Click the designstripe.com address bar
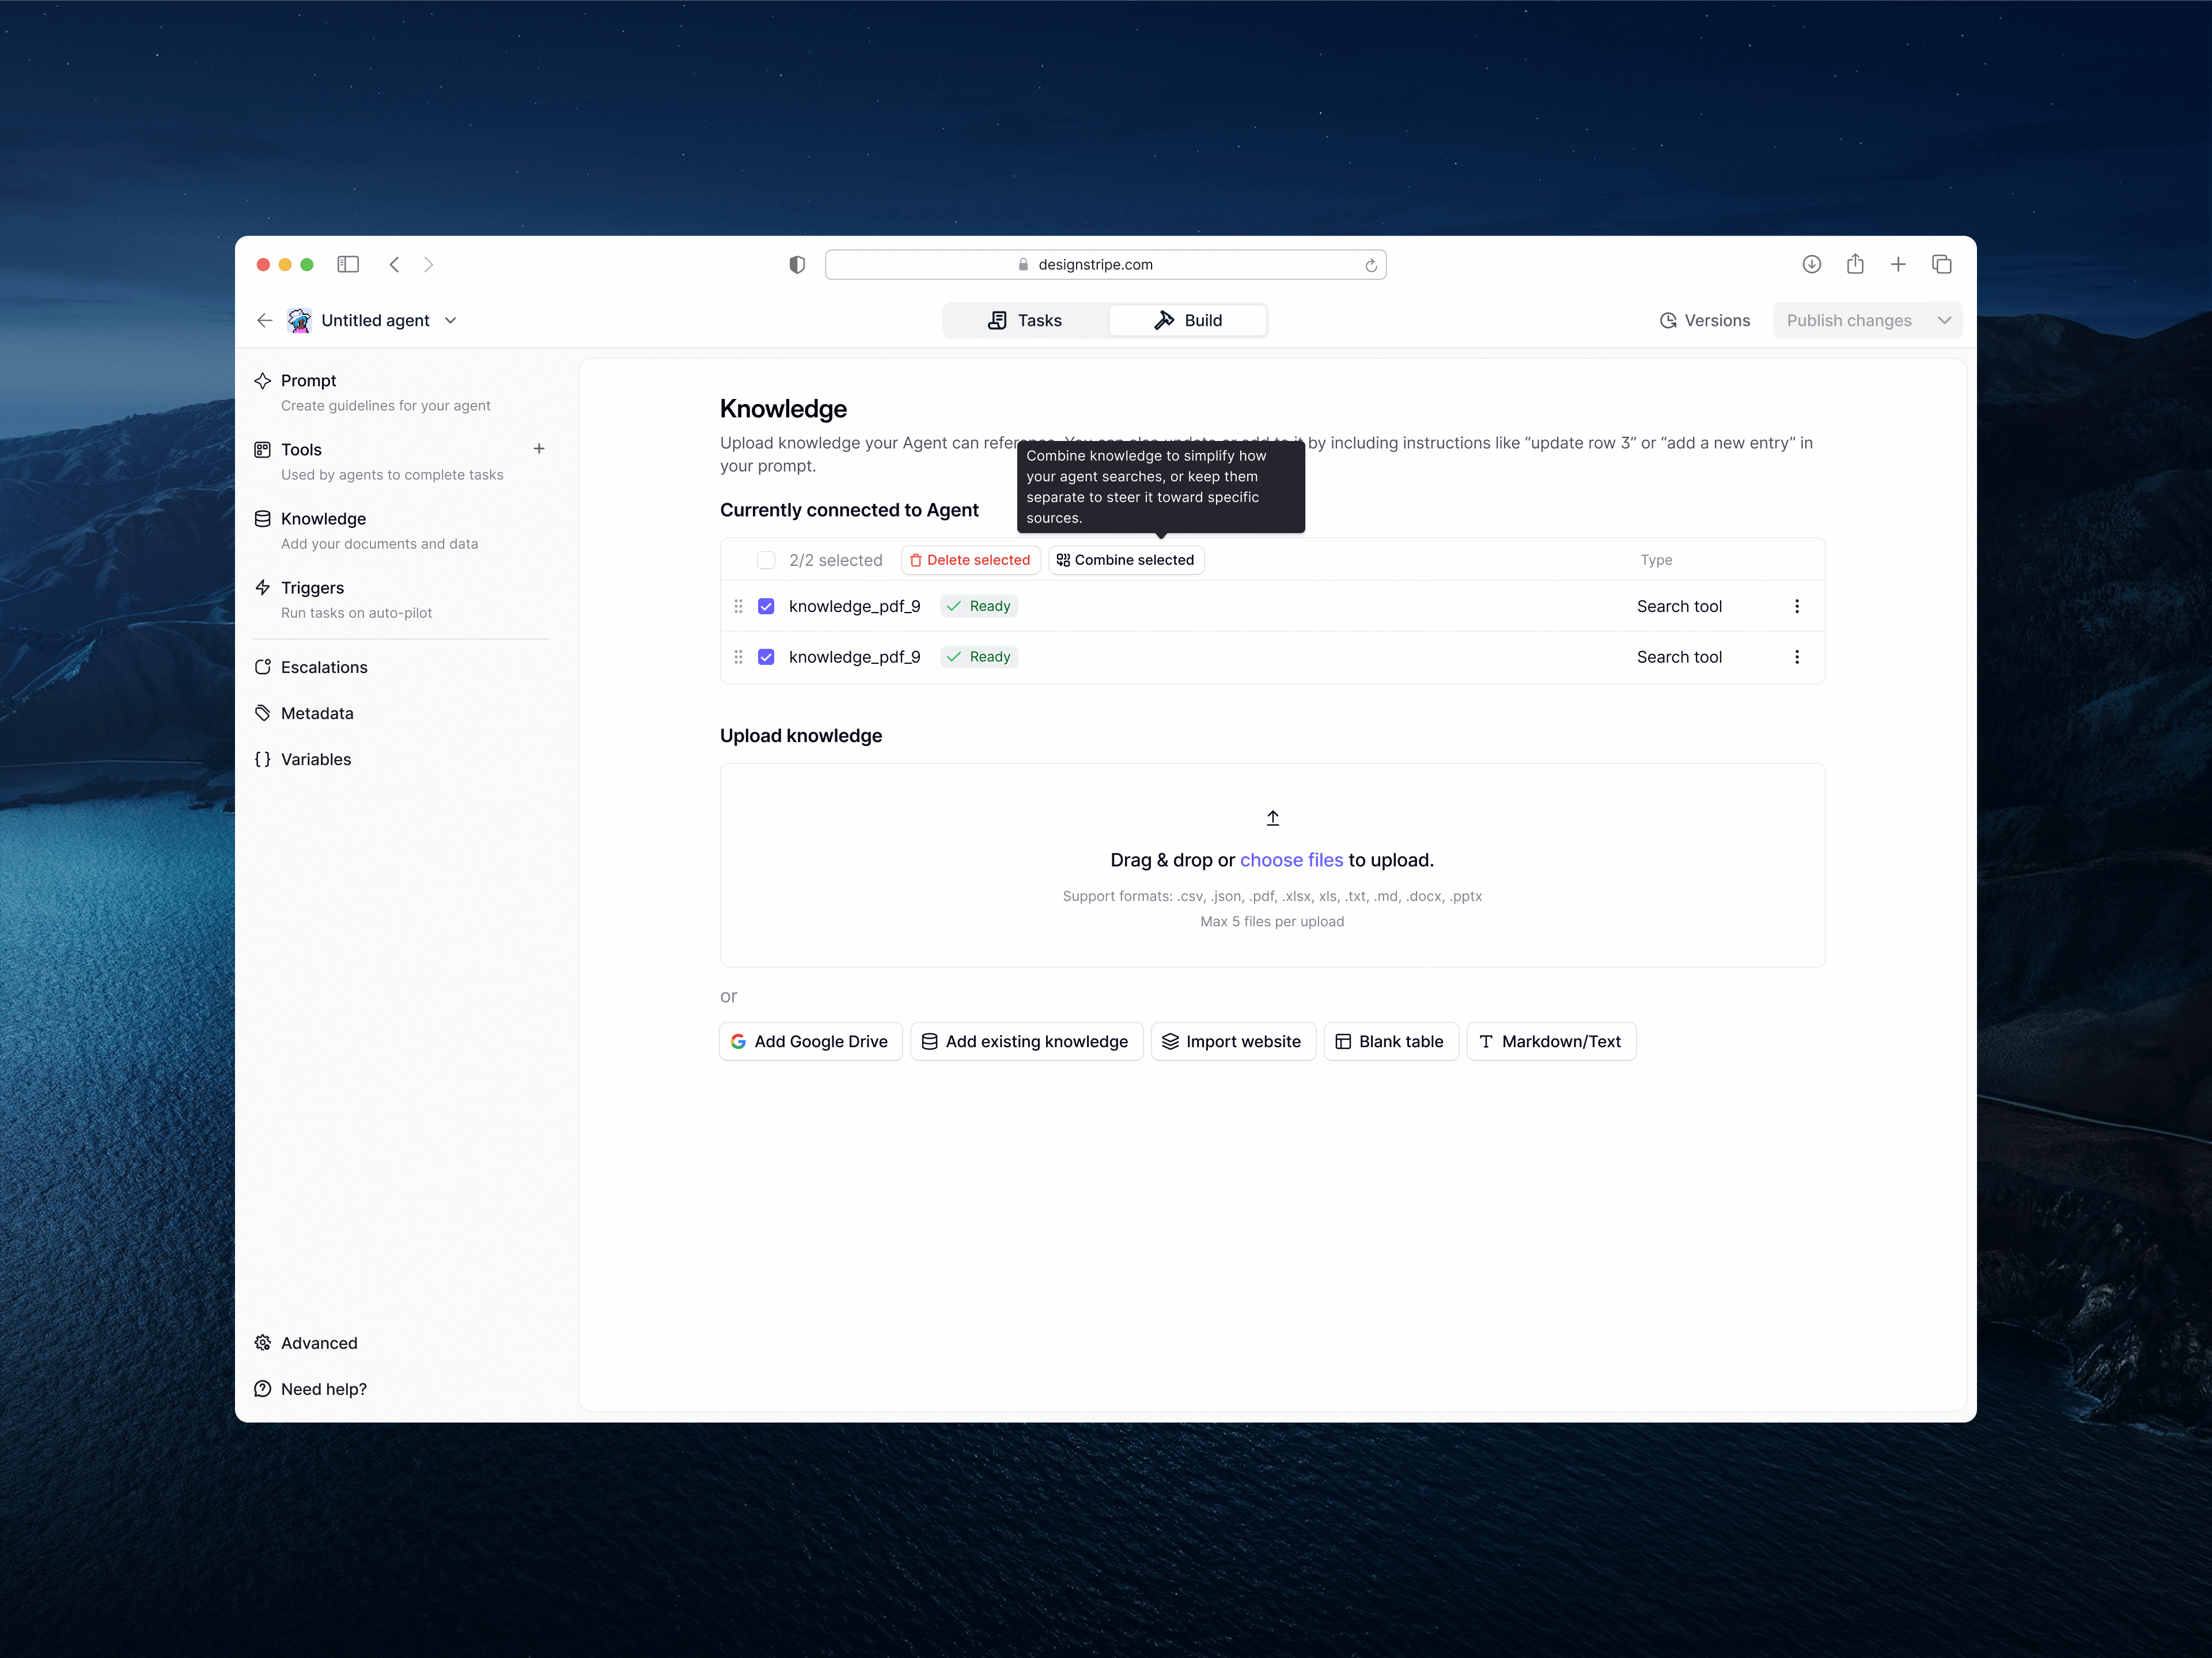Screen dimensions: 2212x1658 [1095, 265]
